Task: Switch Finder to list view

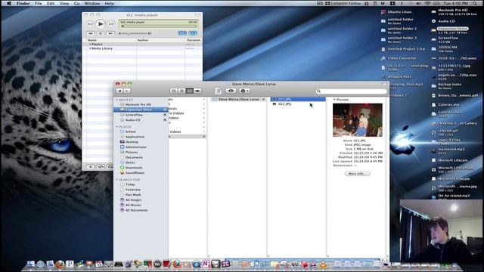Action: point(181,91)
